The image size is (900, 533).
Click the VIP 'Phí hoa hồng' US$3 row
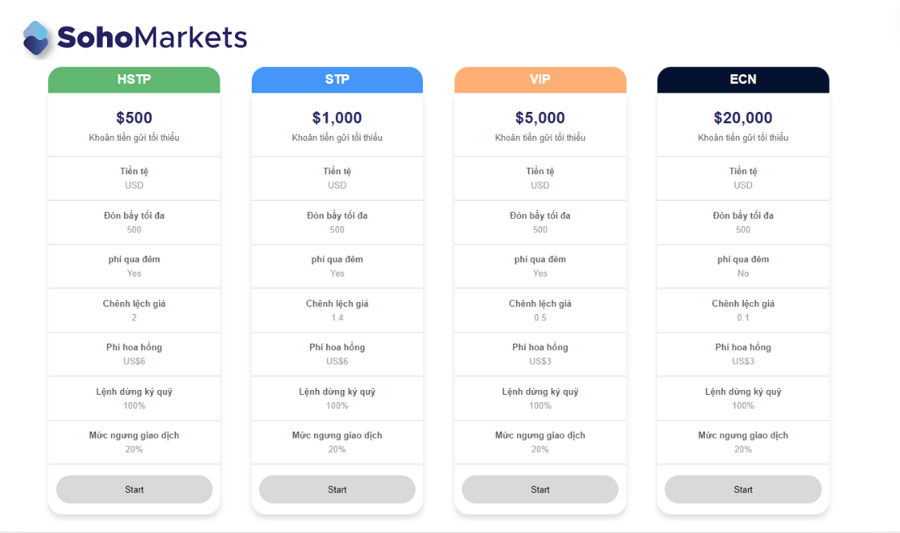tap(540, 354)
